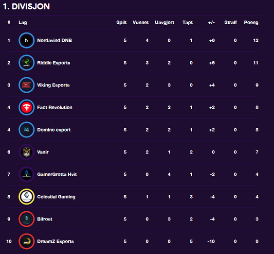Open the Viking Esports logo icon

(27, 85)
